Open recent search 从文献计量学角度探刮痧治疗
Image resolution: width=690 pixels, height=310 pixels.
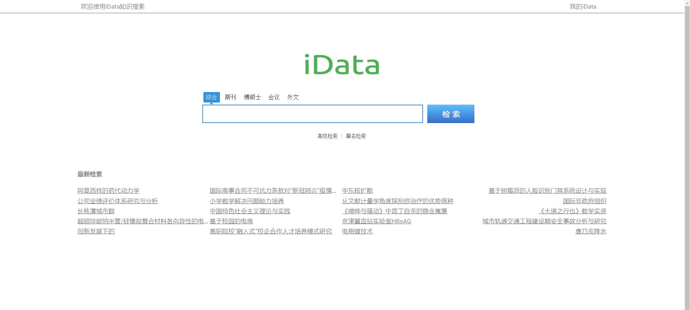click(x=398, y=201)
